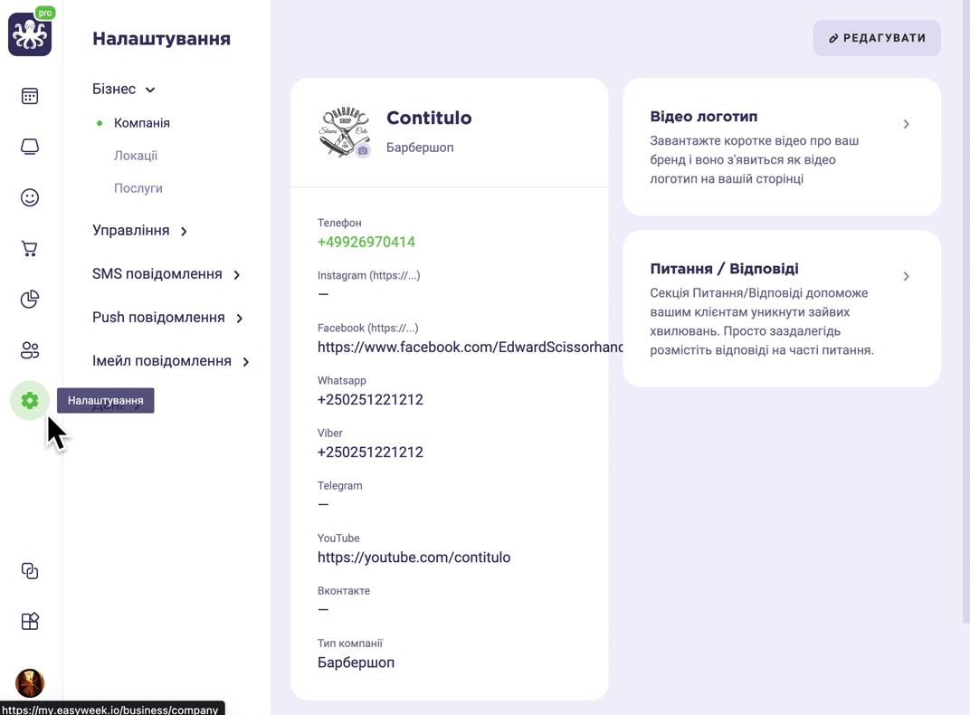Screen dimensions: 970x715
Task: Click the green settings gear icon
Action: 30,401
